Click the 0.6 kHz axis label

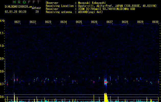[2, 97]
